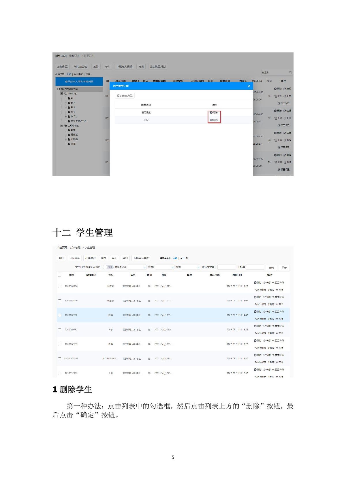Open the grade (年级) dropdown
346x489 pixels.
click(x=164, y=267)
